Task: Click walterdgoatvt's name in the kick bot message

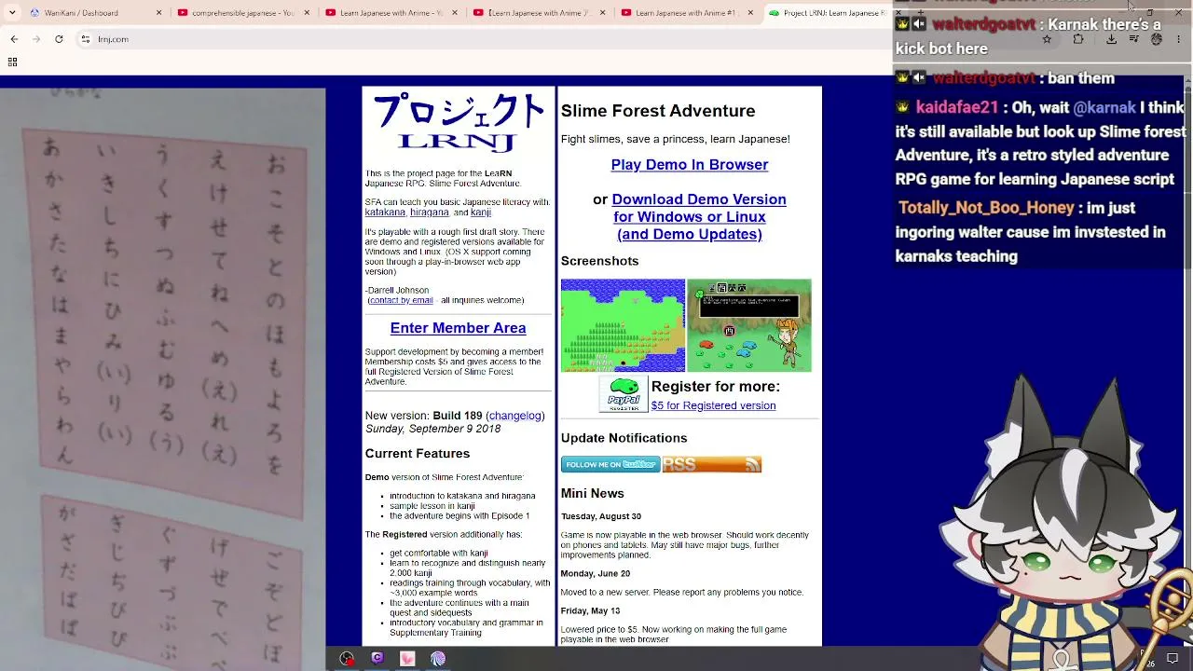Action: click(984, 25)
